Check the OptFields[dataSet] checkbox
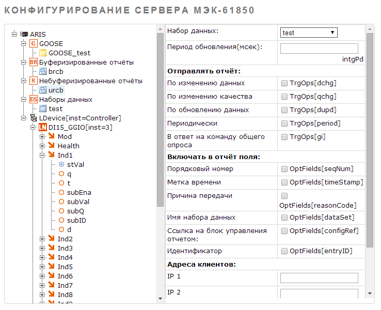 (284, 218)
